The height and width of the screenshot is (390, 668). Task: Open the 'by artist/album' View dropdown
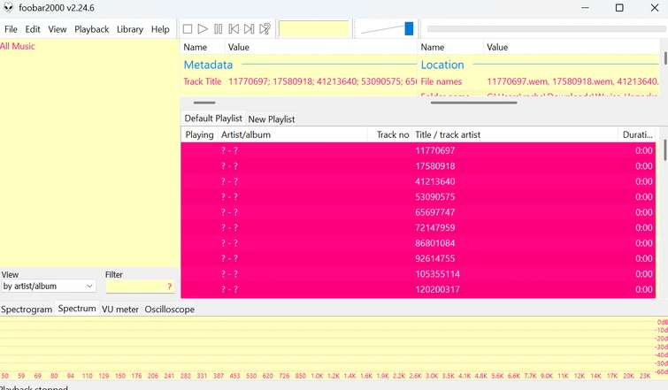pyautogui.click(x=49, y=287)
